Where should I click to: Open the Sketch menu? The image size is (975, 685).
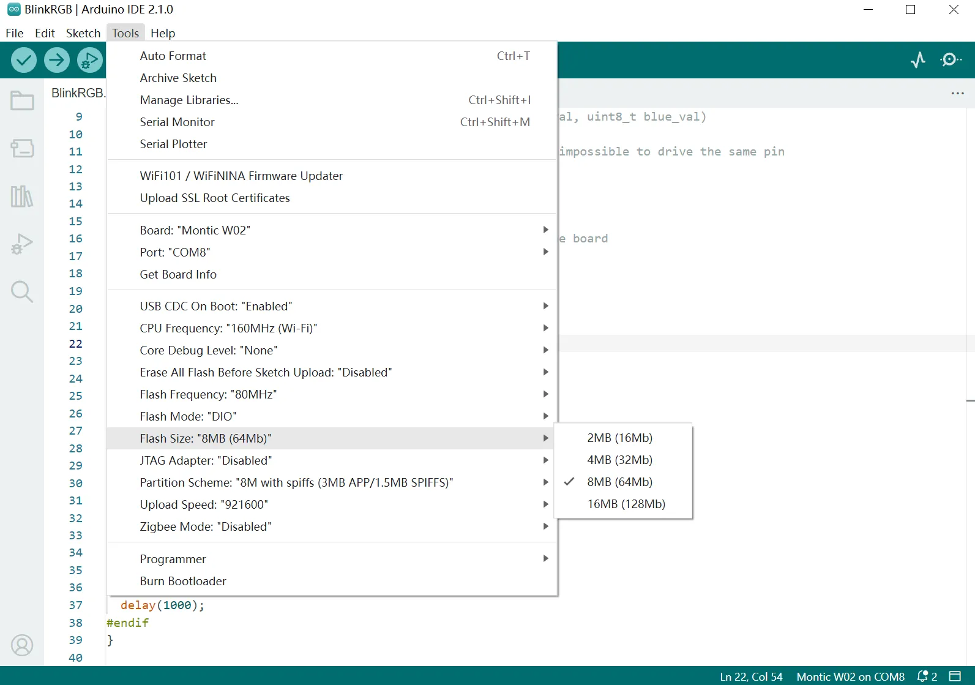pos(83,33)
